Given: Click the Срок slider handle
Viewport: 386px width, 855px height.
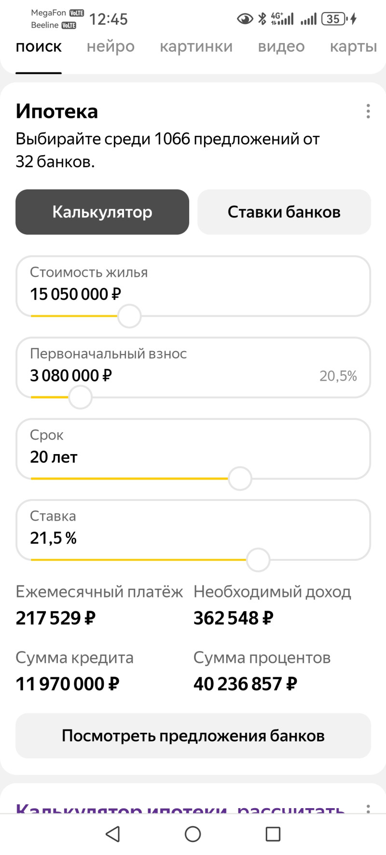Looking at the screenshot, I should (240, 479).
